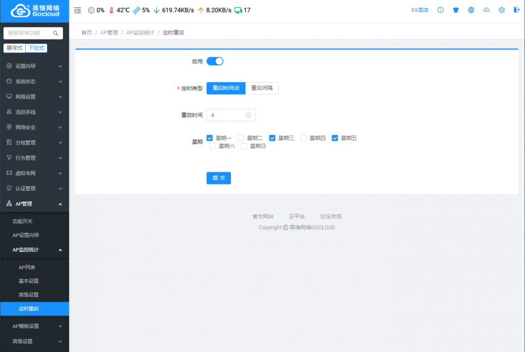Open AP列表 in the sidebar
Screen dimensions: 525x352
point(27,267)
